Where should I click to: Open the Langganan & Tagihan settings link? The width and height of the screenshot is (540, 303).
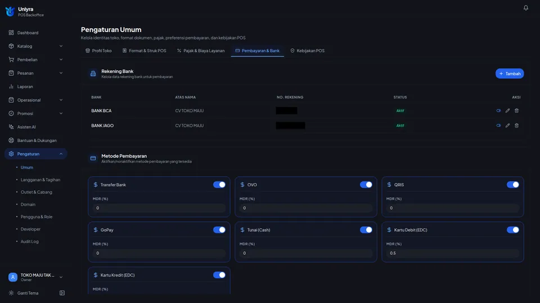[40, 180]
